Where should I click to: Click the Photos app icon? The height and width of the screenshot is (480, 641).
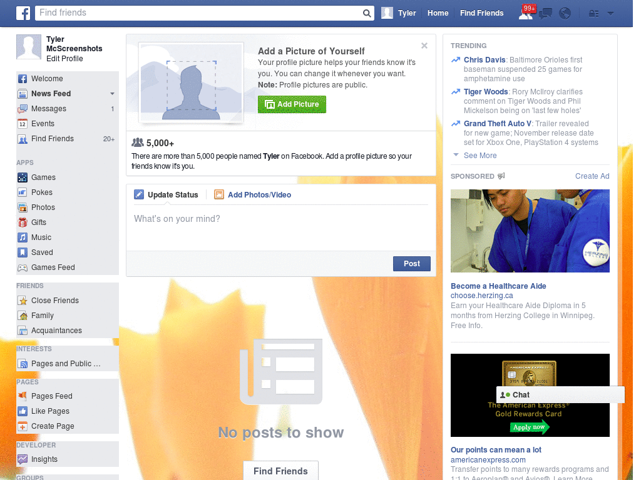23,207
